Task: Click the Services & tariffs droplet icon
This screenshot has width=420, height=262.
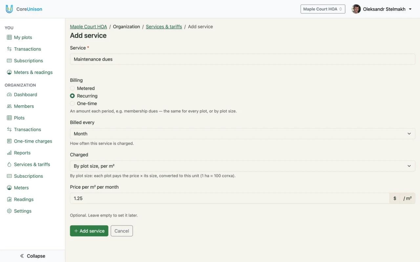Action: click(9, 164)
